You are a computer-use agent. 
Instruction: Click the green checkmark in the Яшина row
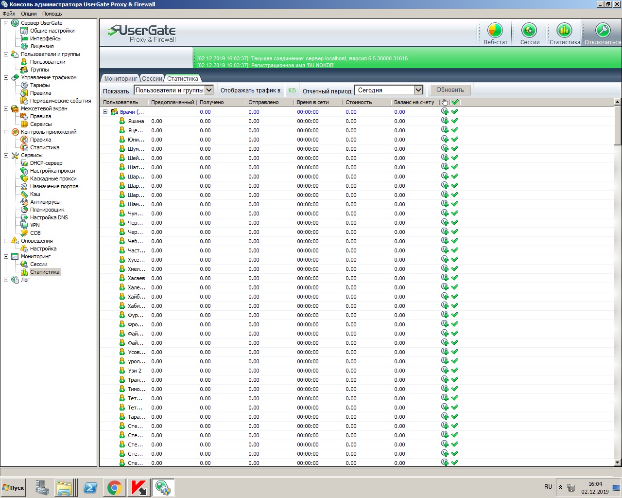click(x=455, y=121)
